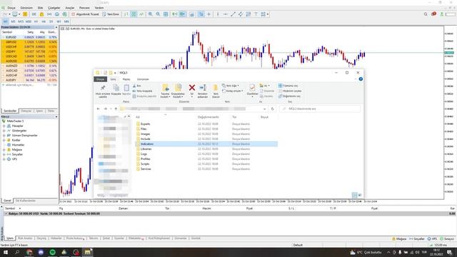Expand Sinyaller node in navigator

click(4, 154)
